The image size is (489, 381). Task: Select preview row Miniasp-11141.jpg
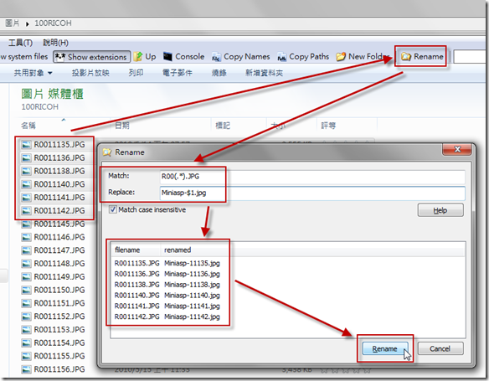point(192,306)
